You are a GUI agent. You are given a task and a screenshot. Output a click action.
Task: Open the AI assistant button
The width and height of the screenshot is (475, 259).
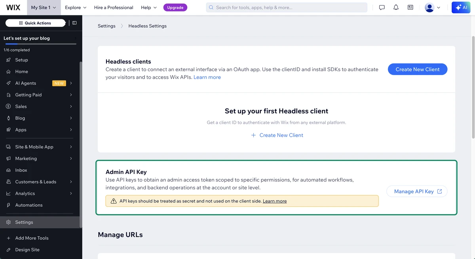(x=461, y=8)
